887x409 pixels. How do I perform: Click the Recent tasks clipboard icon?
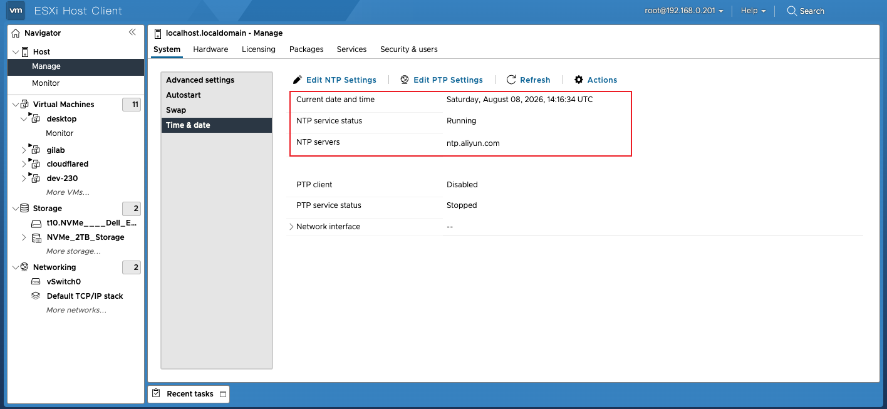(x=157, y=393)
